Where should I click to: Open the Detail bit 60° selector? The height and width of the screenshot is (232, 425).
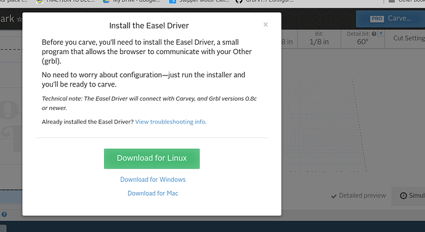362,39
